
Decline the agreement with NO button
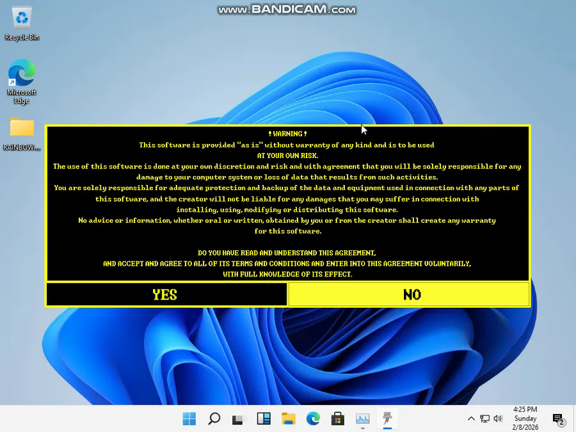click(409, 294)
